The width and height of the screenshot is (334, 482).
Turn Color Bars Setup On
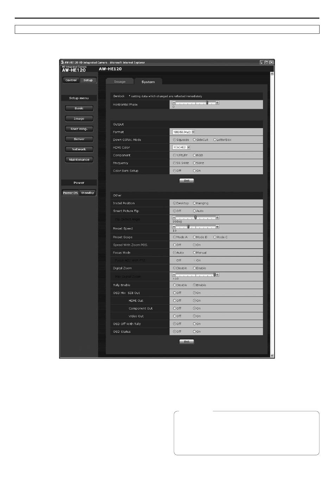tap(194, 171)
